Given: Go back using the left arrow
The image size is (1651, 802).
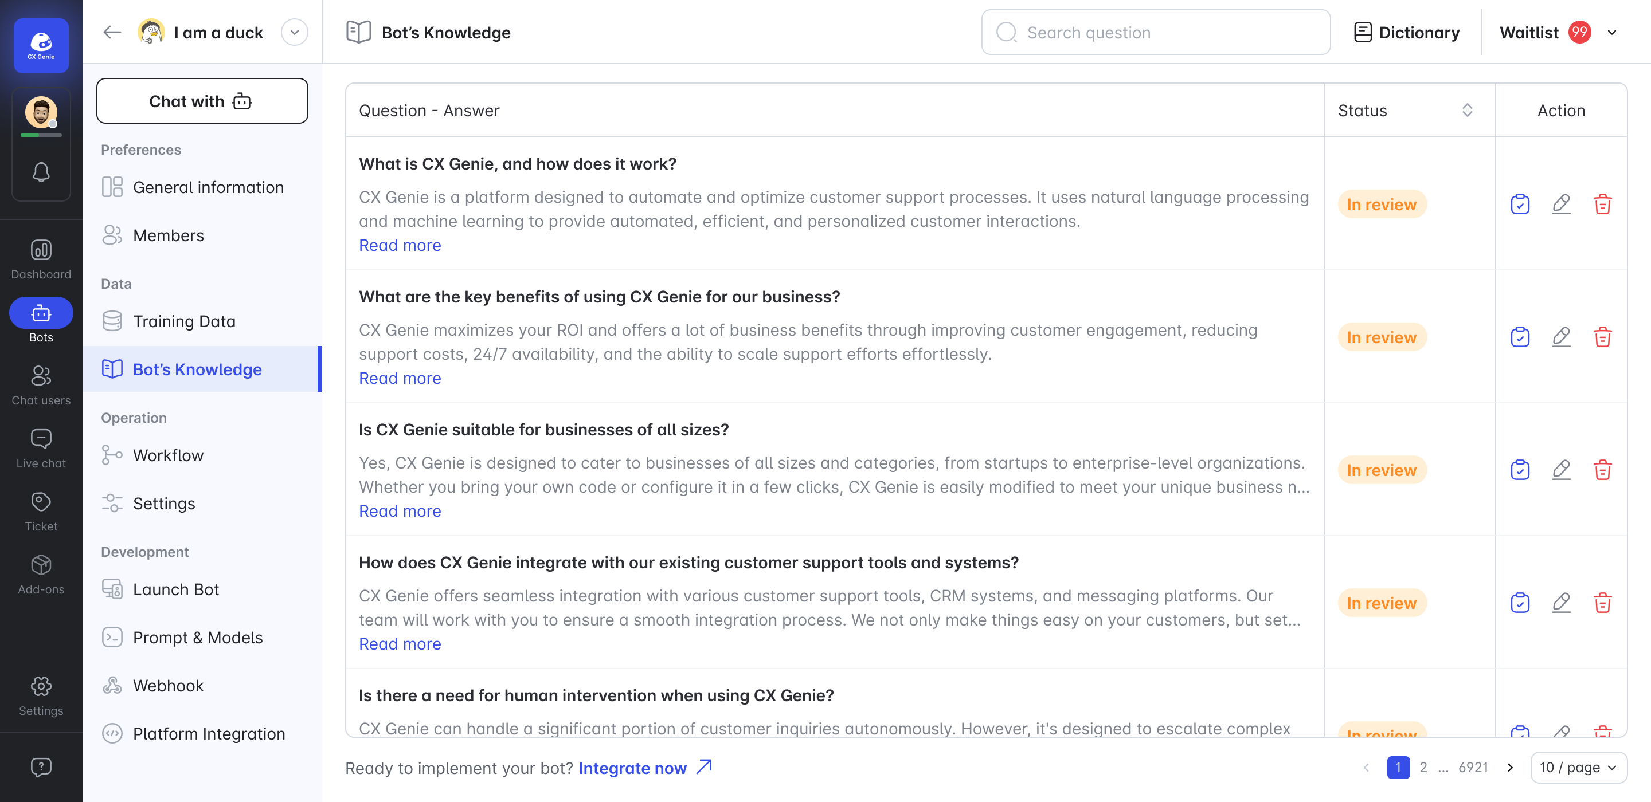Looking at the screenshot, I should [x=112, y=33].
